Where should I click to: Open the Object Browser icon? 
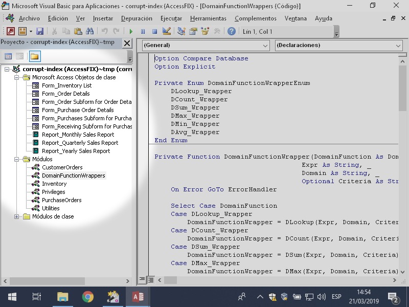tap(205, 31)
